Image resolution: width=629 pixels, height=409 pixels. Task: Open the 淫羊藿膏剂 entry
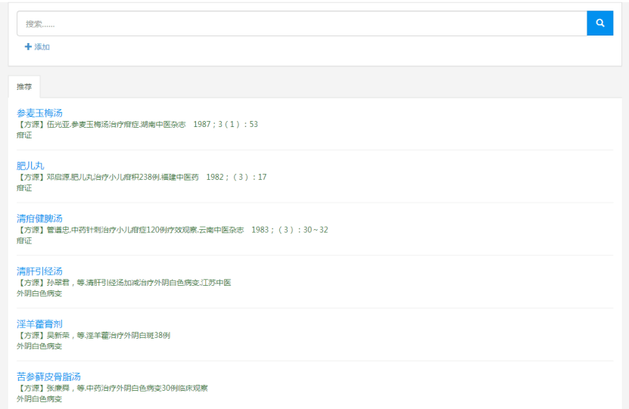click(x=39, y=324)
